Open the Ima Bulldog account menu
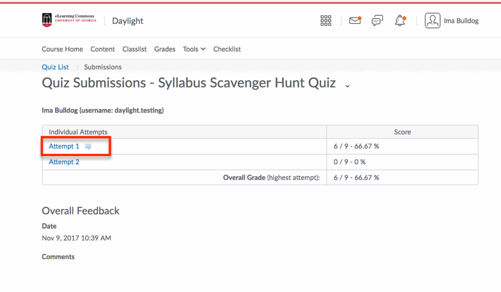Screen dimensions: 501x292 (461, 21)
